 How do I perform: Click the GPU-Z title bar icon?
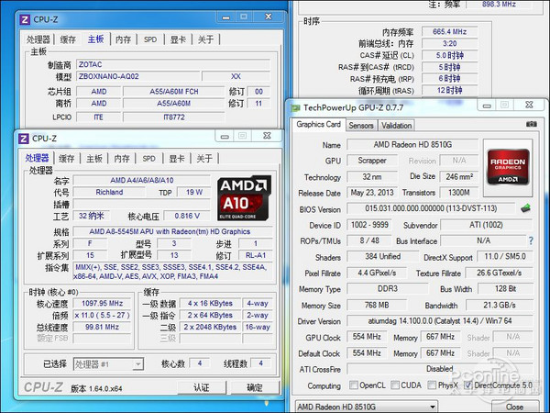point(295,107)
